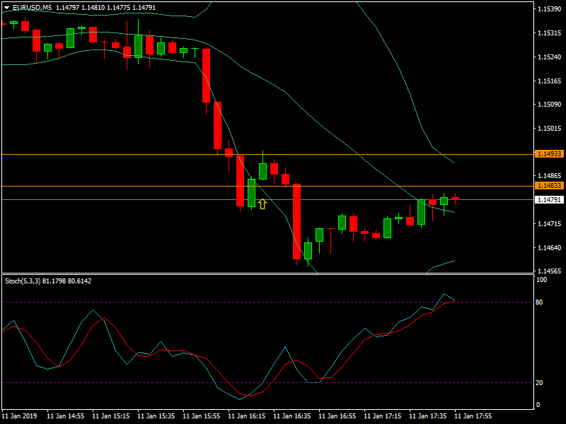
Task: Click the 80 level on stochastic scale
Action: point(539,302)
